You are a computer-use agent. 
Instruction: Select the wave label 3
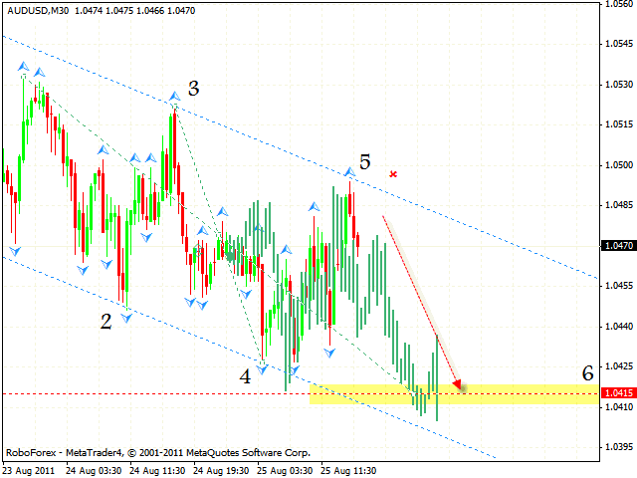(194, 89)
